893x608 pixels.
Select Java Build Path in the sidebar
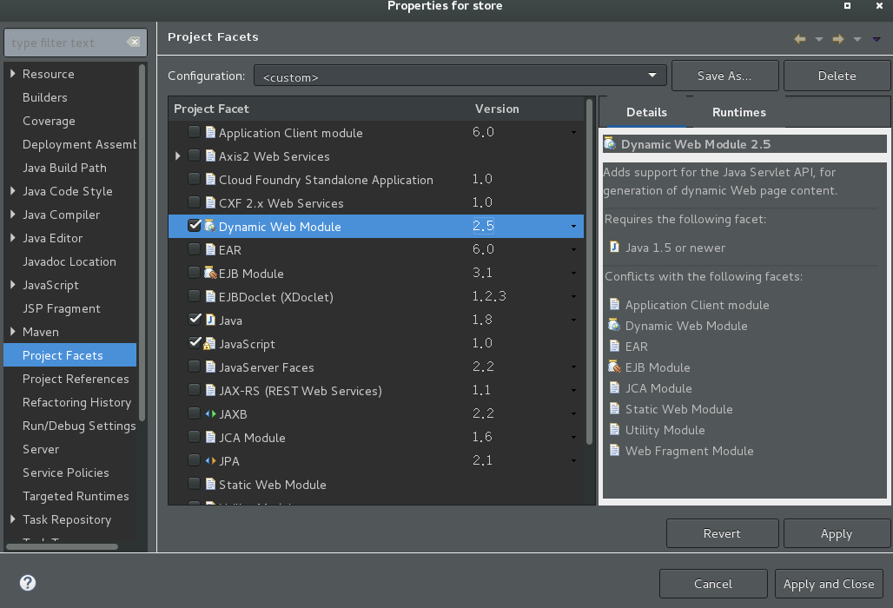pyautogui.click(x=64, y=168)
